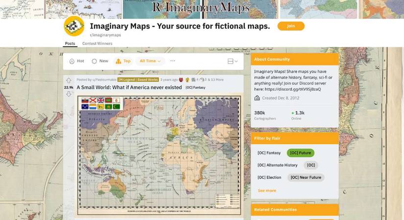Click the IM Legend Based Works user flair
This screenshot has height=220, width=404.
click(x=138, y=80)
